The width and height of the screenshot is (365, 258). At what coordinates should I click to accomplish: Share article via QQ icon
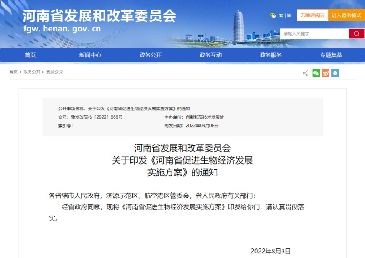335,73
